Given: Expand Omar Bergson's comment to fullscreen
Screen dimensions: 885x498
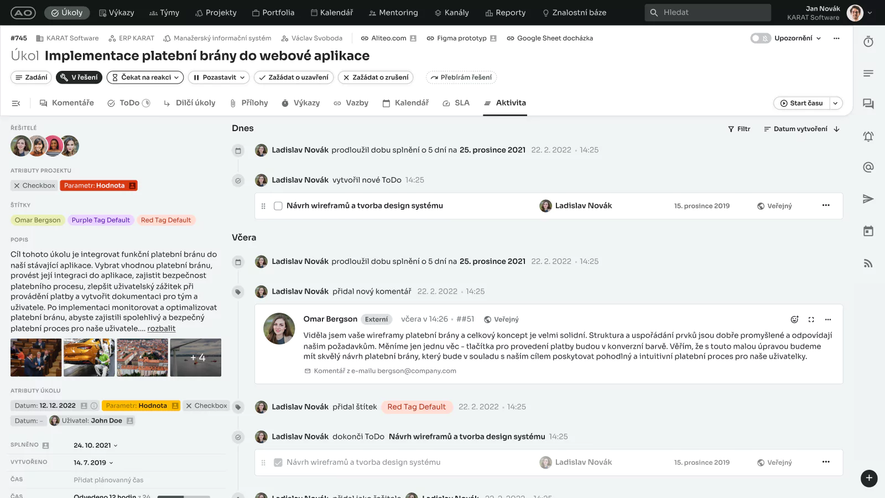Looking at the screenshot, I should (811, 319).
